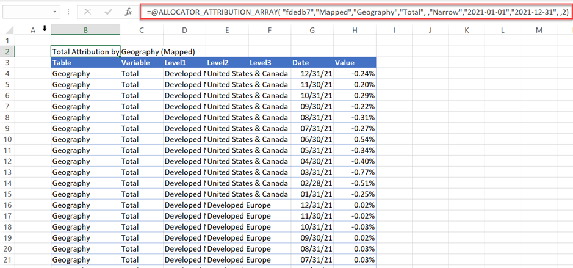Click the Insert Function fx icon
The height and width of the screenshot is (268, 573).
pyautogui.click(x=128, y=12)
